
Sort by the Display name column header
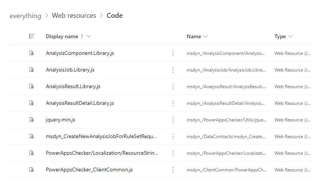click(x=62, y=37)
